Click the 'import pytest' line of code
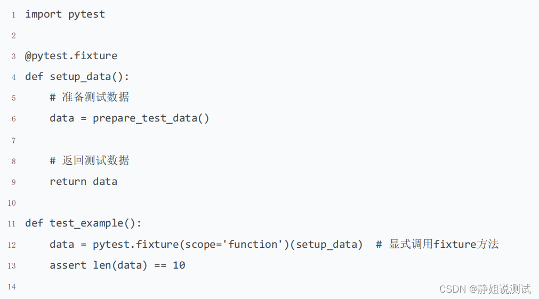This screenshot has height=299, width=539. (x=65, y=14)
